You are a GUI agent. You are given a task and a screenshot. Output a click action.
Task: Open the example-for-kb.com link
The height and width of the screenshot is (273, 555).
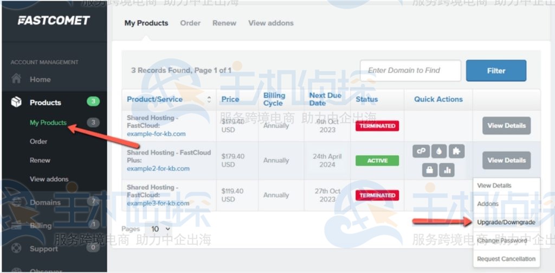coord(156,134)
